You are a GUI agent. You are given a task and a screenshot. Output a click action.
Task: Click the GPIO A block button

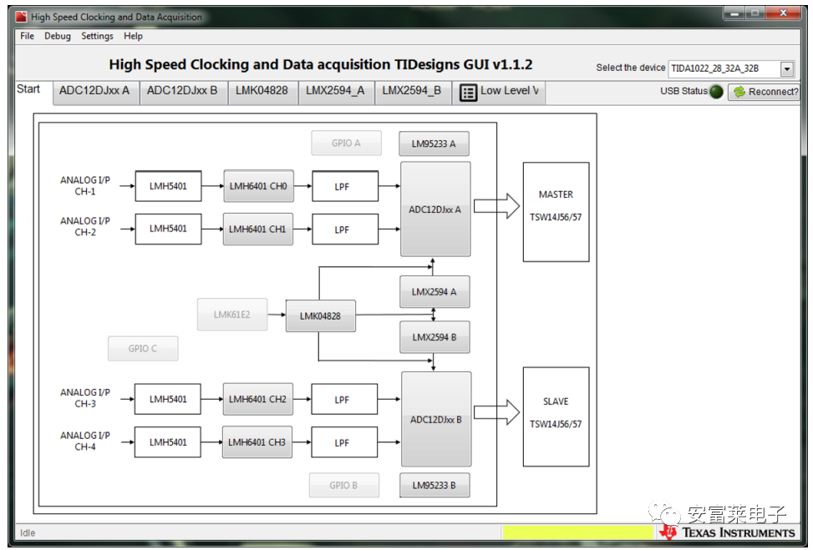click(347, 143)
